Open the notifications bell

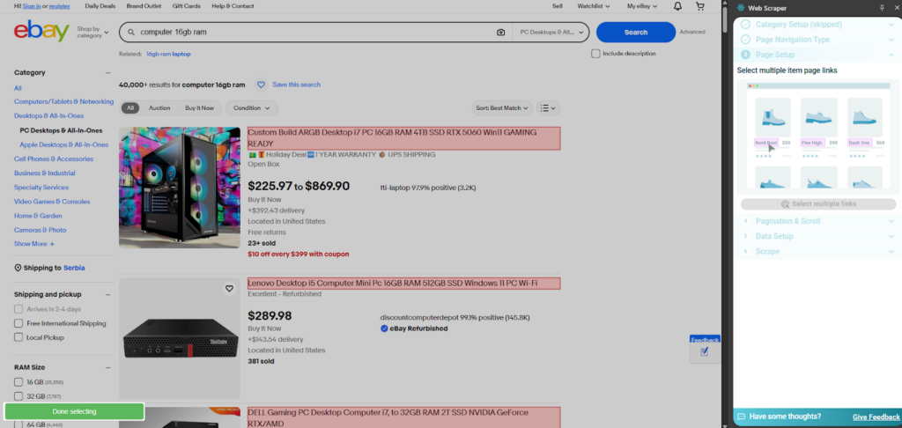(x=677, y=6)
